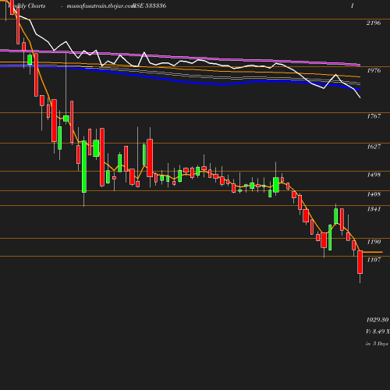Click the Weekly Charts title text
Screen dimensions: 390x390
[x=27, y=6]
